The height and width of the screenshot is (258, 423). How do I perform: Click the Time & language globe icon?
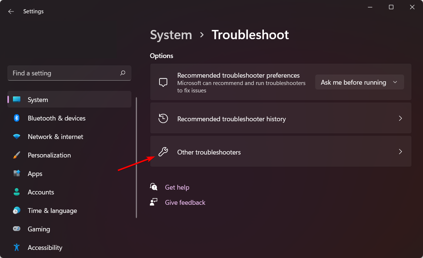[17, 210]
